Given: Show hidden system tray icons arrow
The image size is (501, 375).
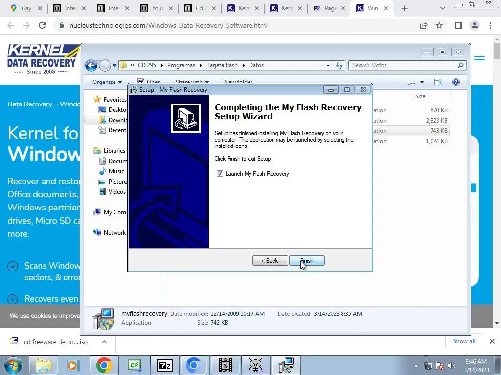Looking at the screenshot, I should [416, 366].
